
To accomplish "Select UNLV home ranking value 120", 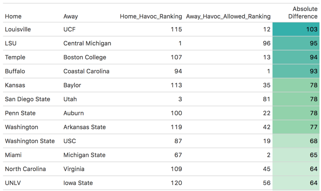I will (x=176, y=183).
